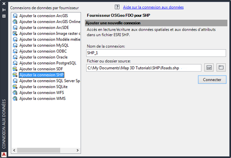Click the Ajouter une nouvelle connexion header
This screenshot has height=158, width=231.
point(156,23)
